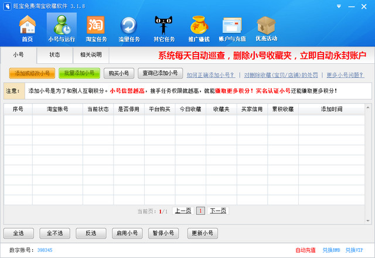Open 账户与充值 icon
This screenshot has height=258, width=375.
[233, 28]
